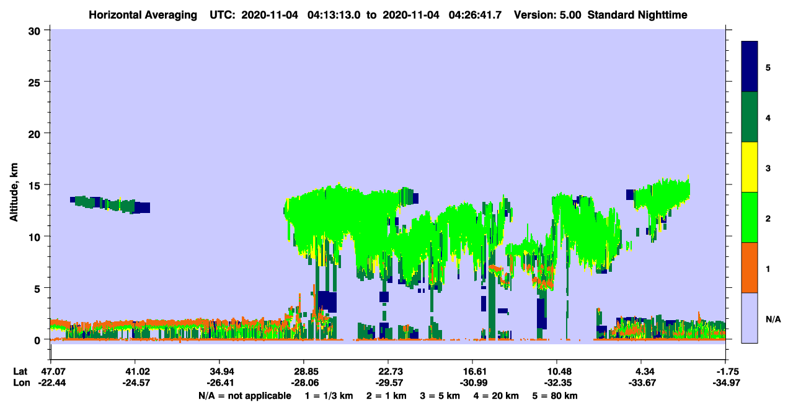
Task: Click latitude value 41.02
Action: pyautogui.click(x=135, y=372)
